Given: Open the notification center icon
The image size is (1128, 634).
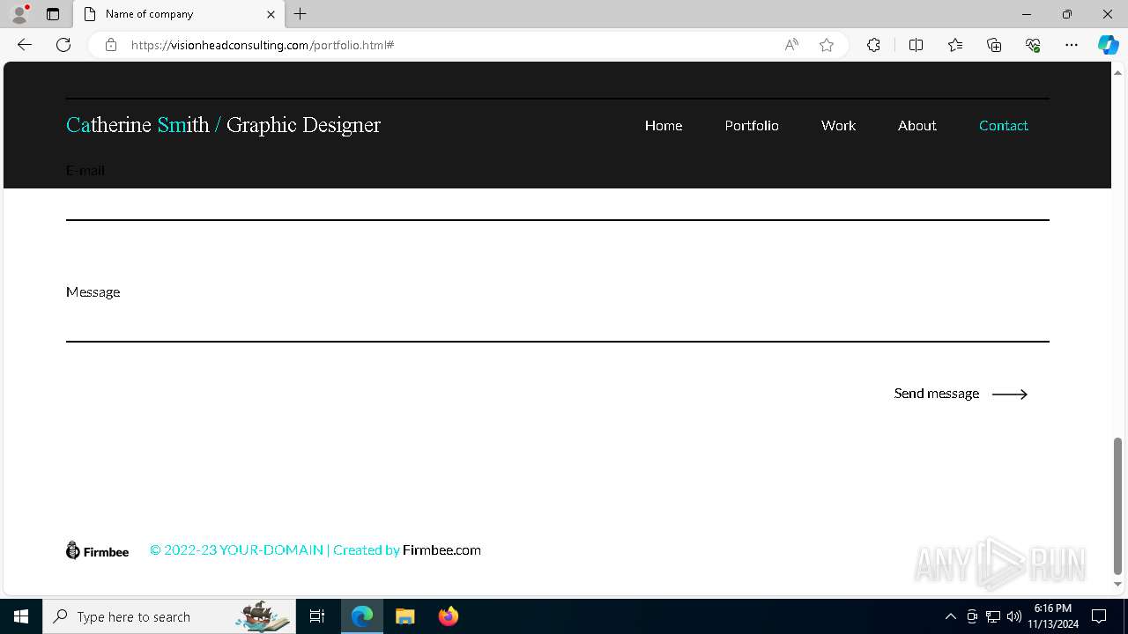Looking at the screenshot, I should pos(1099,616).
